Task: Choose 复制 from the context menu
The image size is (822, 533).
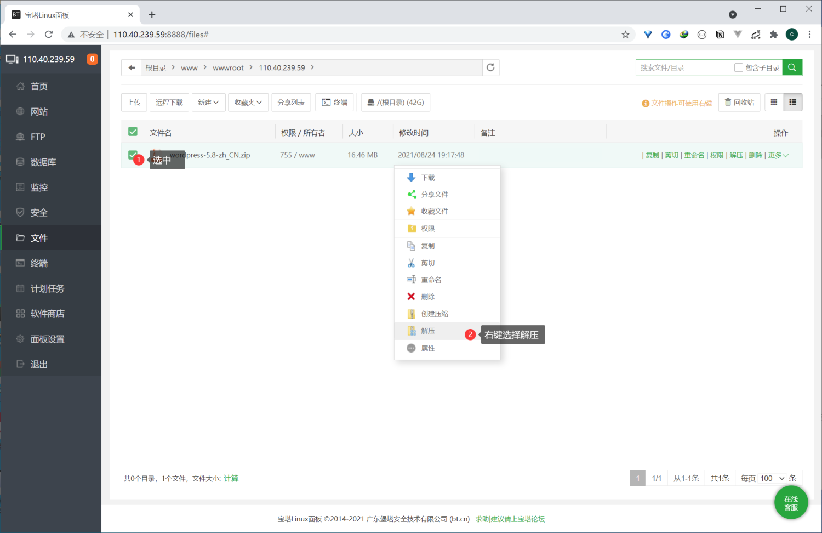Action: click(x=447, y=246)
